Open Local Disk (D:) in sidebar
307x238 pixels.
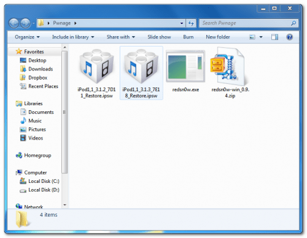44,190
